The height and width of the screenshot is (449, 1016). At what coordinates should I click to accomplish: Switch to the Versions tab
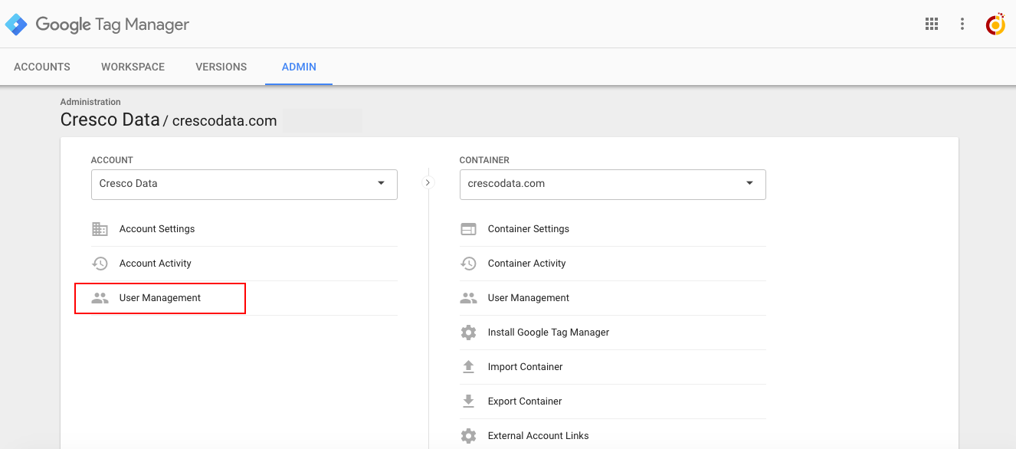[x=221, y=67]
